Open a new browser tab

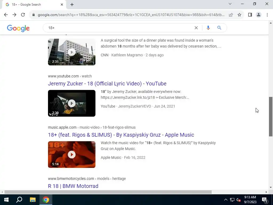pyautogui.click(x=72, y=5)
